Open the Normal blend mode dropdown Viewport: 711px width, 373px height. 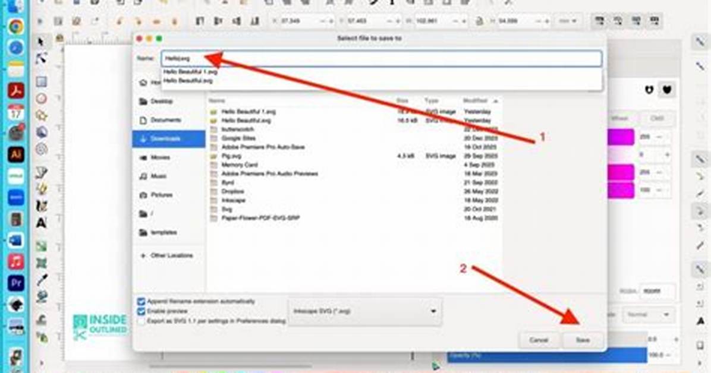tap(648, 315)
